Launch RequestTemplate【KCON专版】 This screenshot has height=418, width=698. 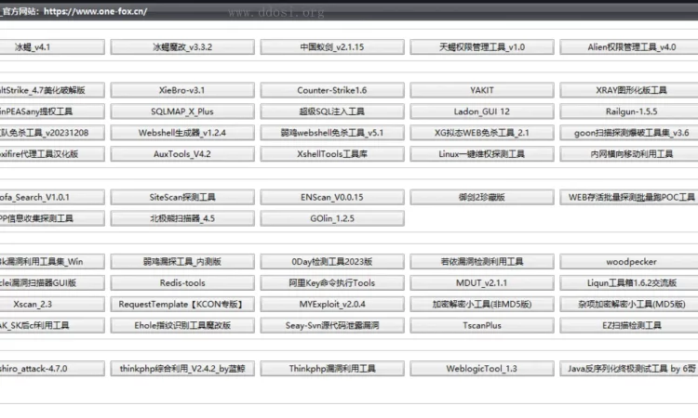(x=182, y=305)
